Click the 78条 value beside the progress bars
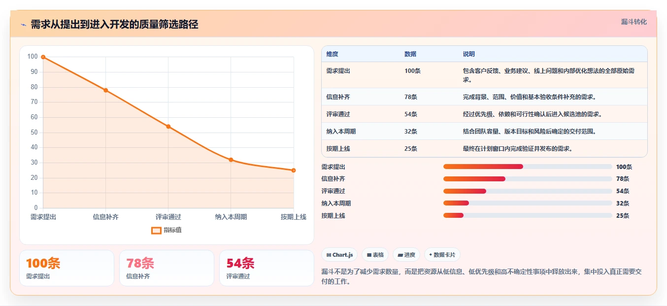The image size is (667, 306). (623, 179)
